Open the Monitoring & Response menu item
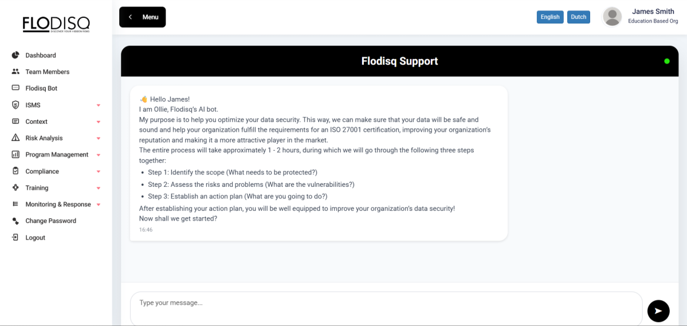 [58, 205]
